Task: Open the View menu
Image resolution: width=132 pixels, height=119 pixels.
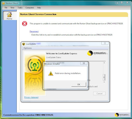Action: pos(12,8)
